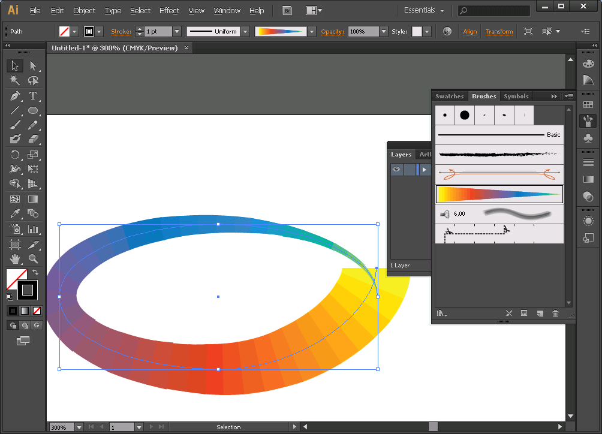The height and width of the screenshot is (434, 602).
Task: Open Adobe Bridge
Action: pos(287,11)
